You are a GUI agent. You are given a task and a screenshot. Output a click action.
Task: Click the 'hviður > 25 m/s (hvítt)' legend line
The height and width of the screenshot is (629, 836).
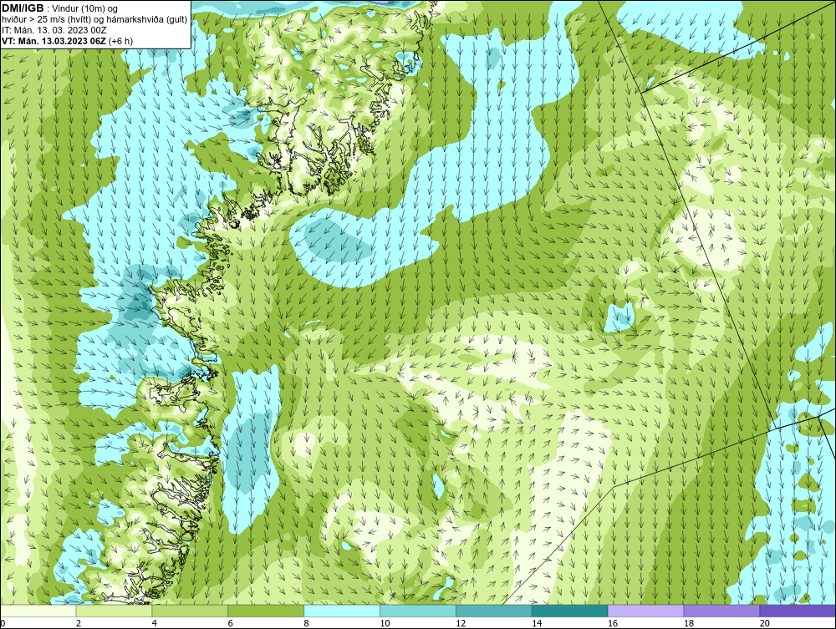coord(94,19)
